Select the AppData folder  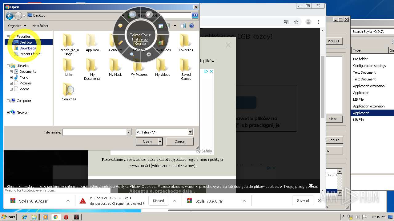pyautogui.click(x=92, y=43)
